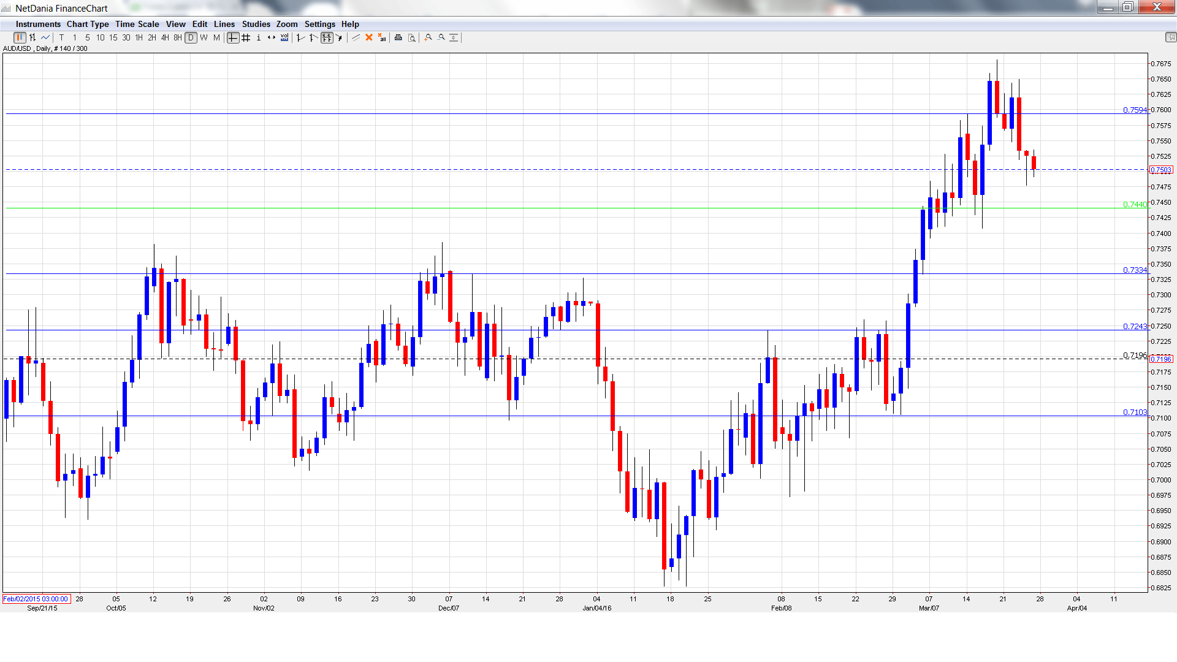This screenshot has width=1177, height=662.
Task: Toggle the chart grid display
Action: (x=246, y=37)
